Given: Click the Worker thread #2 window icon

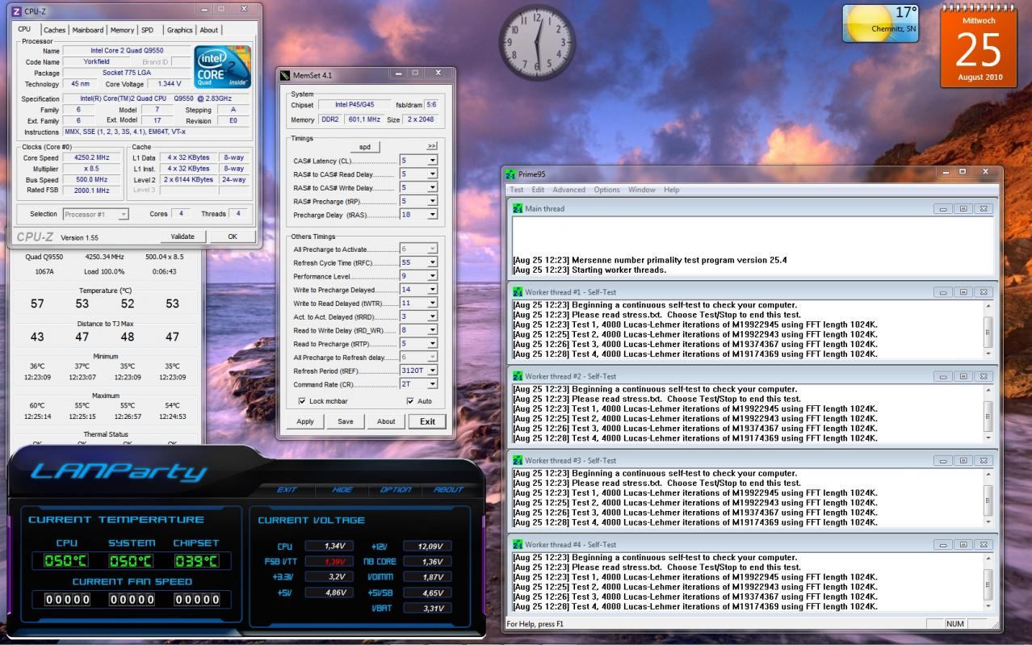Looking at the screenshot, I should (518, 376).
